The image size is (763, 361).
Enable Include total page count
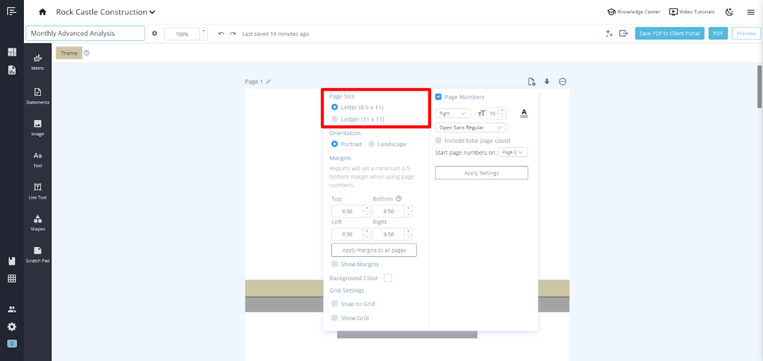coord(438,140)
